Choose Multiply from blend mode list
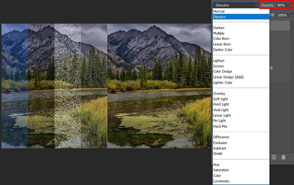The height and width of the screenshot is (185, 294). [219, 33]
